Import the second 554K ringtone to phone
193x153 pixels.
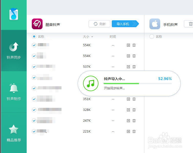click(x=128, y=56)
